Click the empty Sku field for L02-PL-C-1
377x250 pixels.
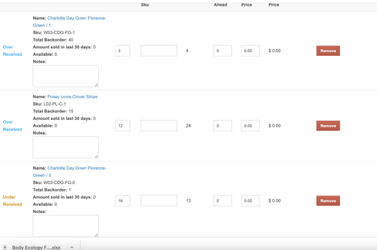point(159,126)
